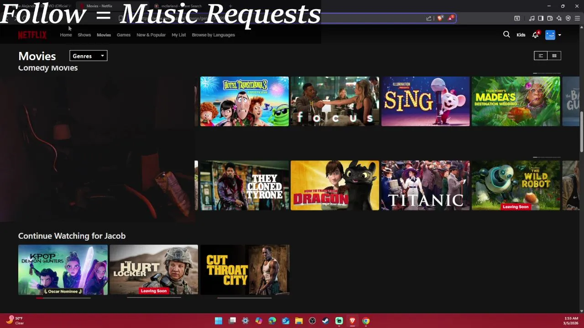Screen dimensions: 584x328
Task: Open File Explorer on taskbar
Action: [x=299, y=321]
